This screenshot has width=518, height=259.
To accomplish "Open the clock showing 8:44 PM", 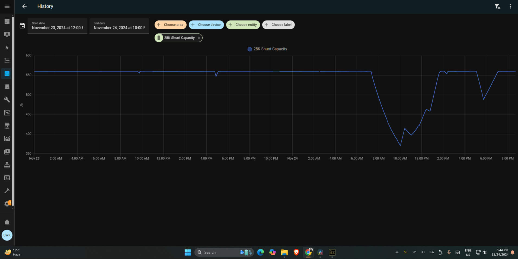I will 500,252.
